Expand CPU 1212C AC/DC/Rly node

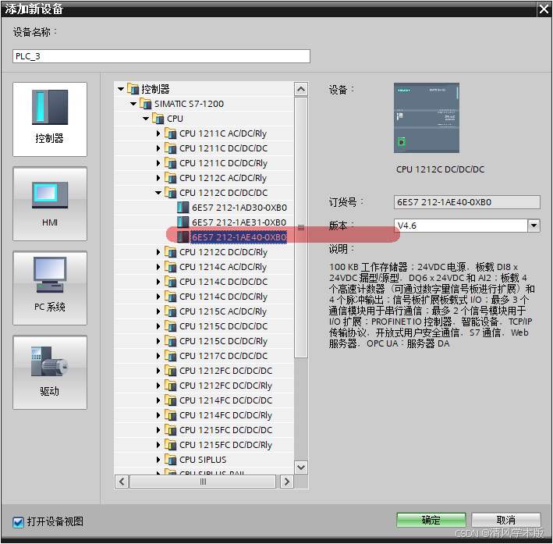[x=158, y=178]
